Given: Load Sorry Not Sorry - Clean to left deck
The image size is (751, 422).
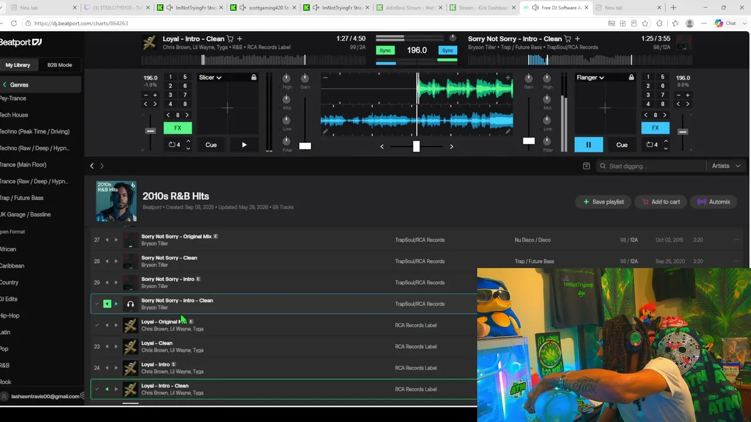Looking at the screenshot, I should 107,261.
